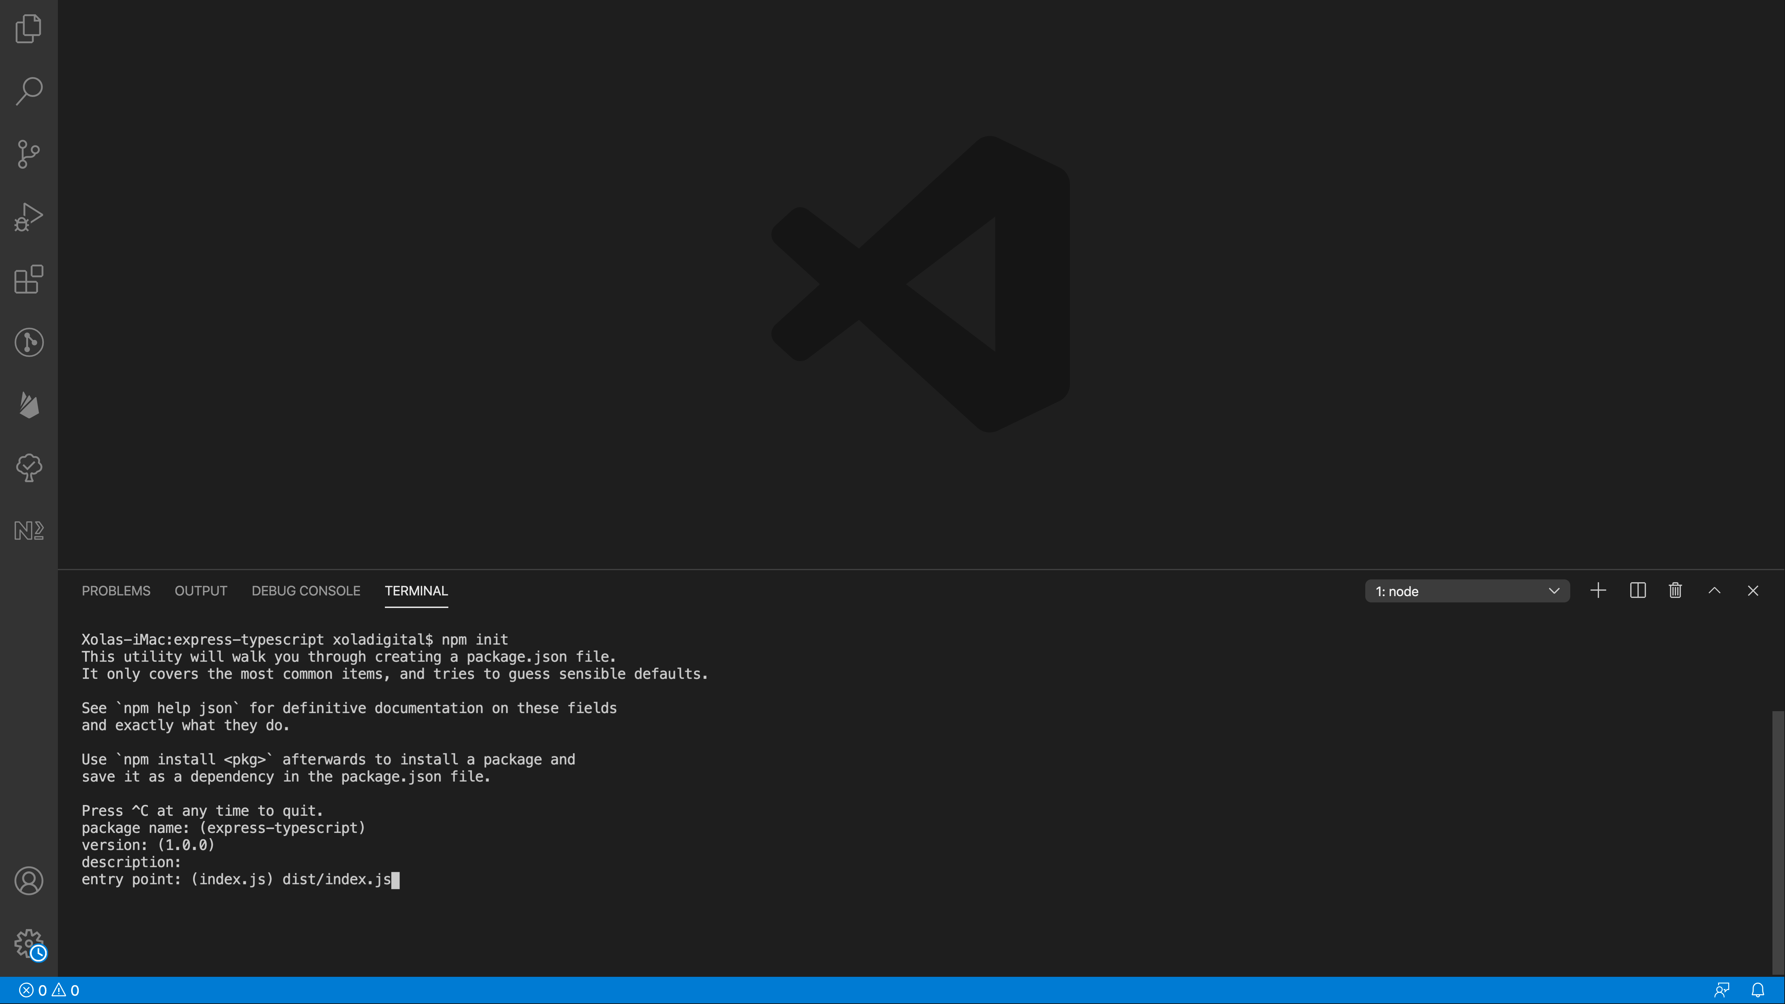Split the terminal pane
The width and height of the screenshot is (1785, 1004).
click(1638, 590)
